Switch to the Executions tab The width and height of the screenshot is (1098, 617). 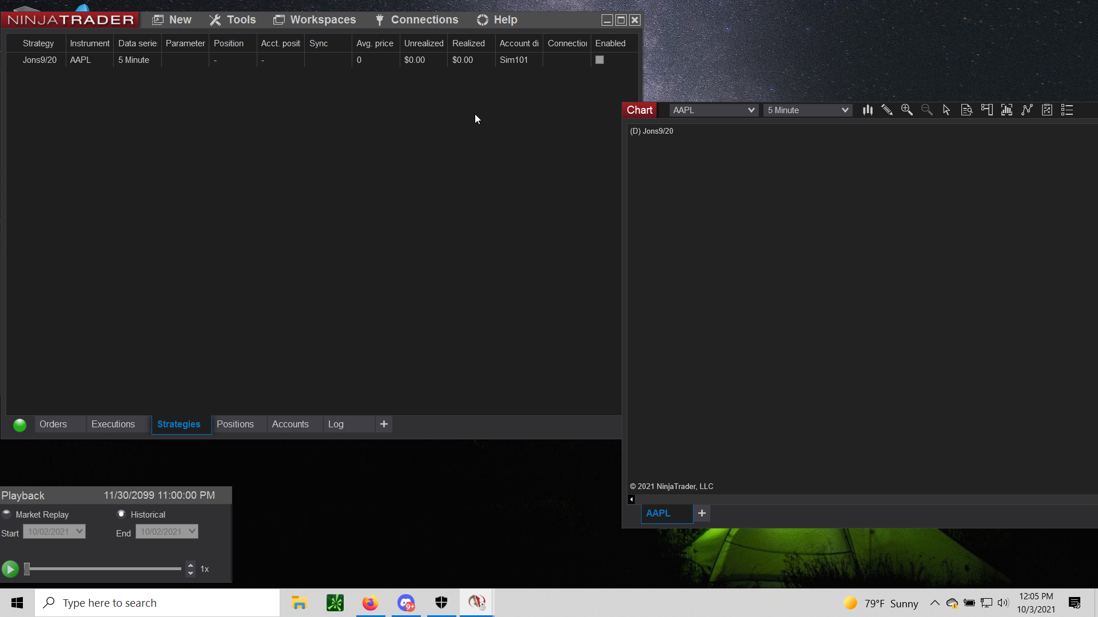113,424
